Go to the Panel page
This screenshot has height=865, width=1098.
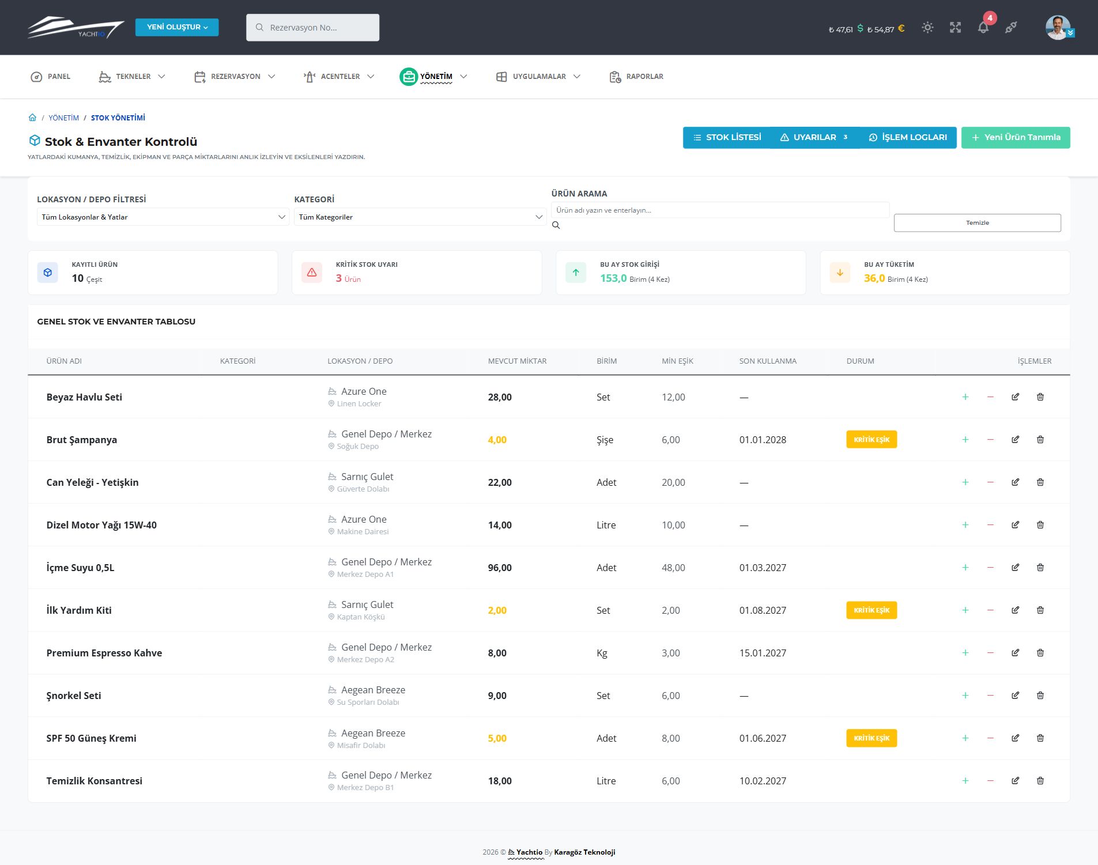click(x=50, y=77)
